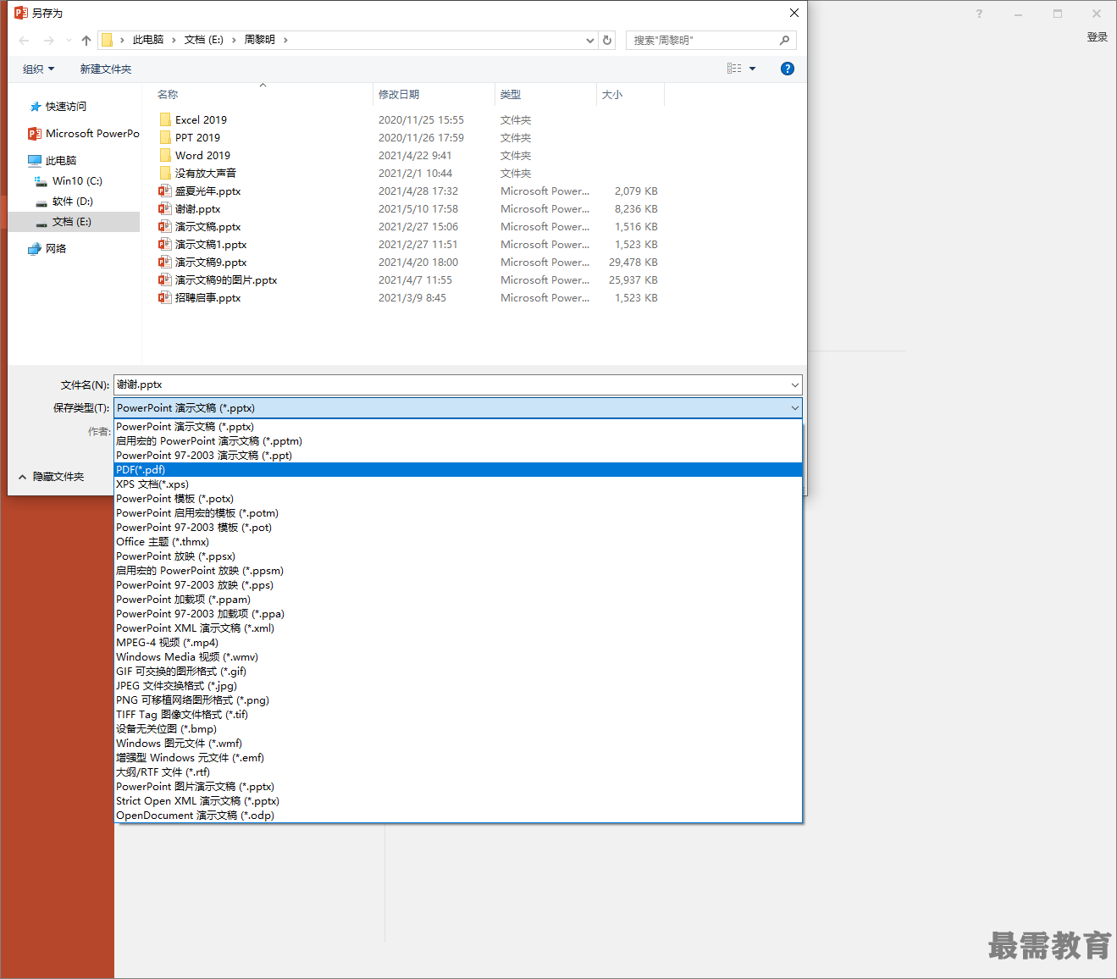This screenshot has height=979, width=1117.
Task: Go up one folder level arrow
Action: tap(86, 40)
